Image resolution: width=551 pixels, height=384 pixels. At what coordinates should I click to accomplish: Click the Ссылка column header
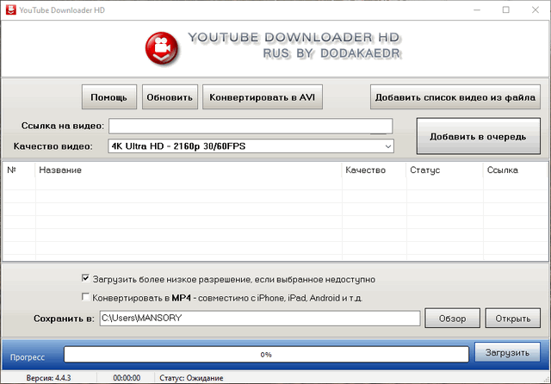[x=516, y=170]
